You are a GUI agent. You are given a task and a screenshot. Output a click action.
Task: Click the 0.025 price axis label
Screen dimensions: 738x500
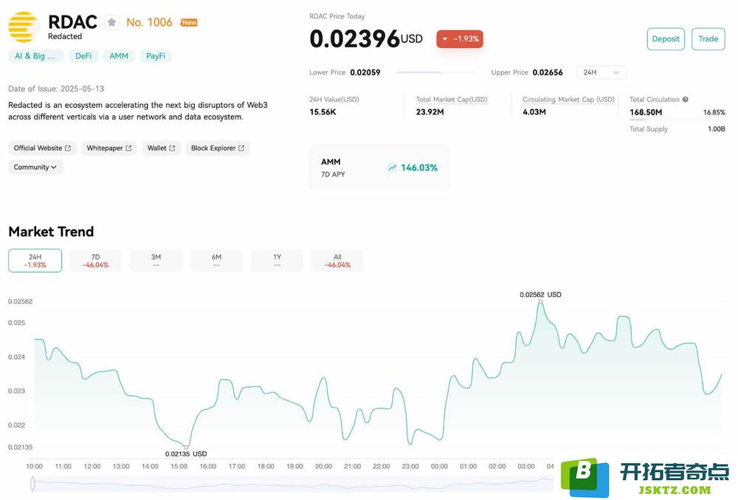(16, 323)
